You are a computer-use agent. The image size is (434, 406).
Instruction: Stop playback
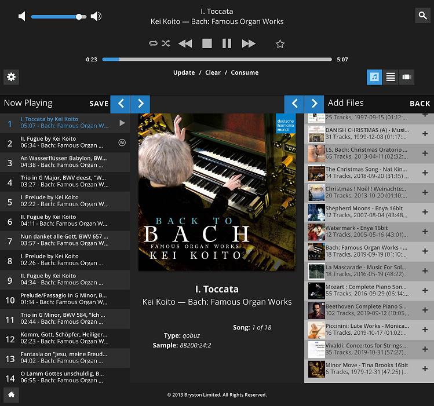pos(207,43)
